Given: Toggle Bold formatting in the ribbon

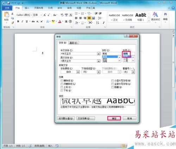Looking at the screenshot, I should (18, 21).
